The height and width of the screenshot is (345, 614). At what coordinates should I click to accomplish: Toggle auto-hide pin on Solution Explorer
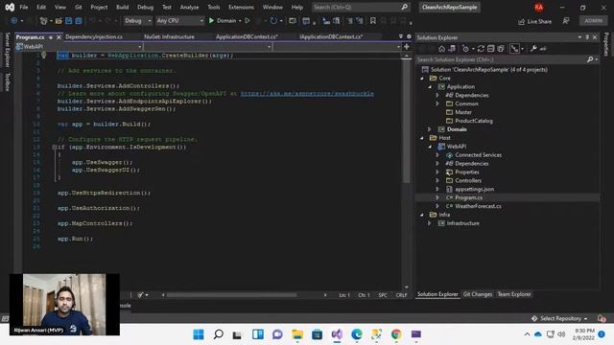coord(587,37)
